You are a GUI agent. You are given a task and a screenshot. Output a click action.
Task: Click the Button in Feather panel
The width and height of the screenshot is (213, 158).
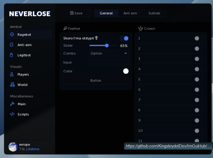96,81
